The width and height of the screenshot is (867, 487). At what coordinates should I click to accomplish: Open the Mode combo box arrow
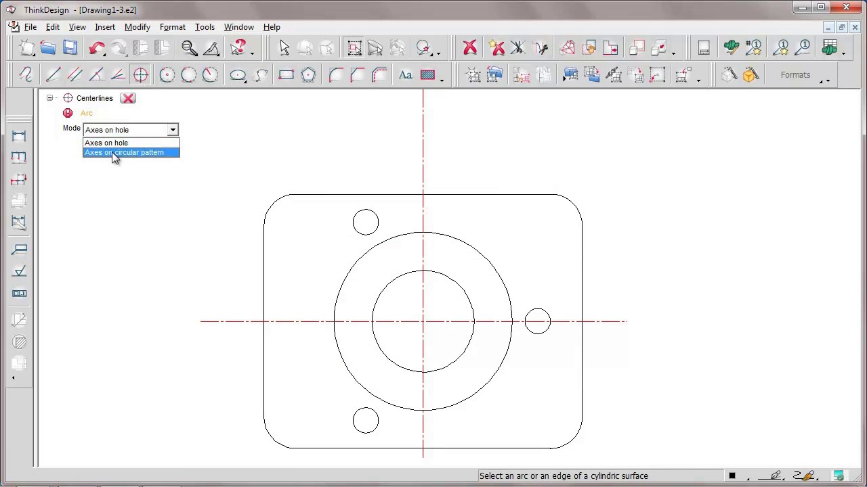pos(173,130)
